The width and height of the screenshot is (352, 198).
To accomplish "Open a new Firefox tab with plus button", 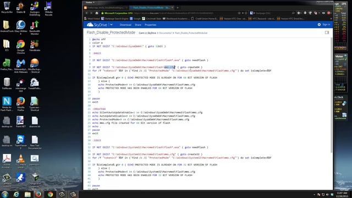I will (178, 7).
